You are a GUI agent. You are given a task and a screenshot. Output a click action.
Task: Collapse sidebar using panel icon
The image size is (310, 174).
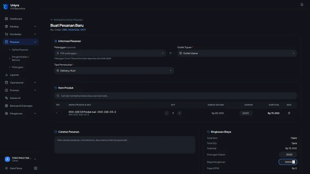[36, 168]
